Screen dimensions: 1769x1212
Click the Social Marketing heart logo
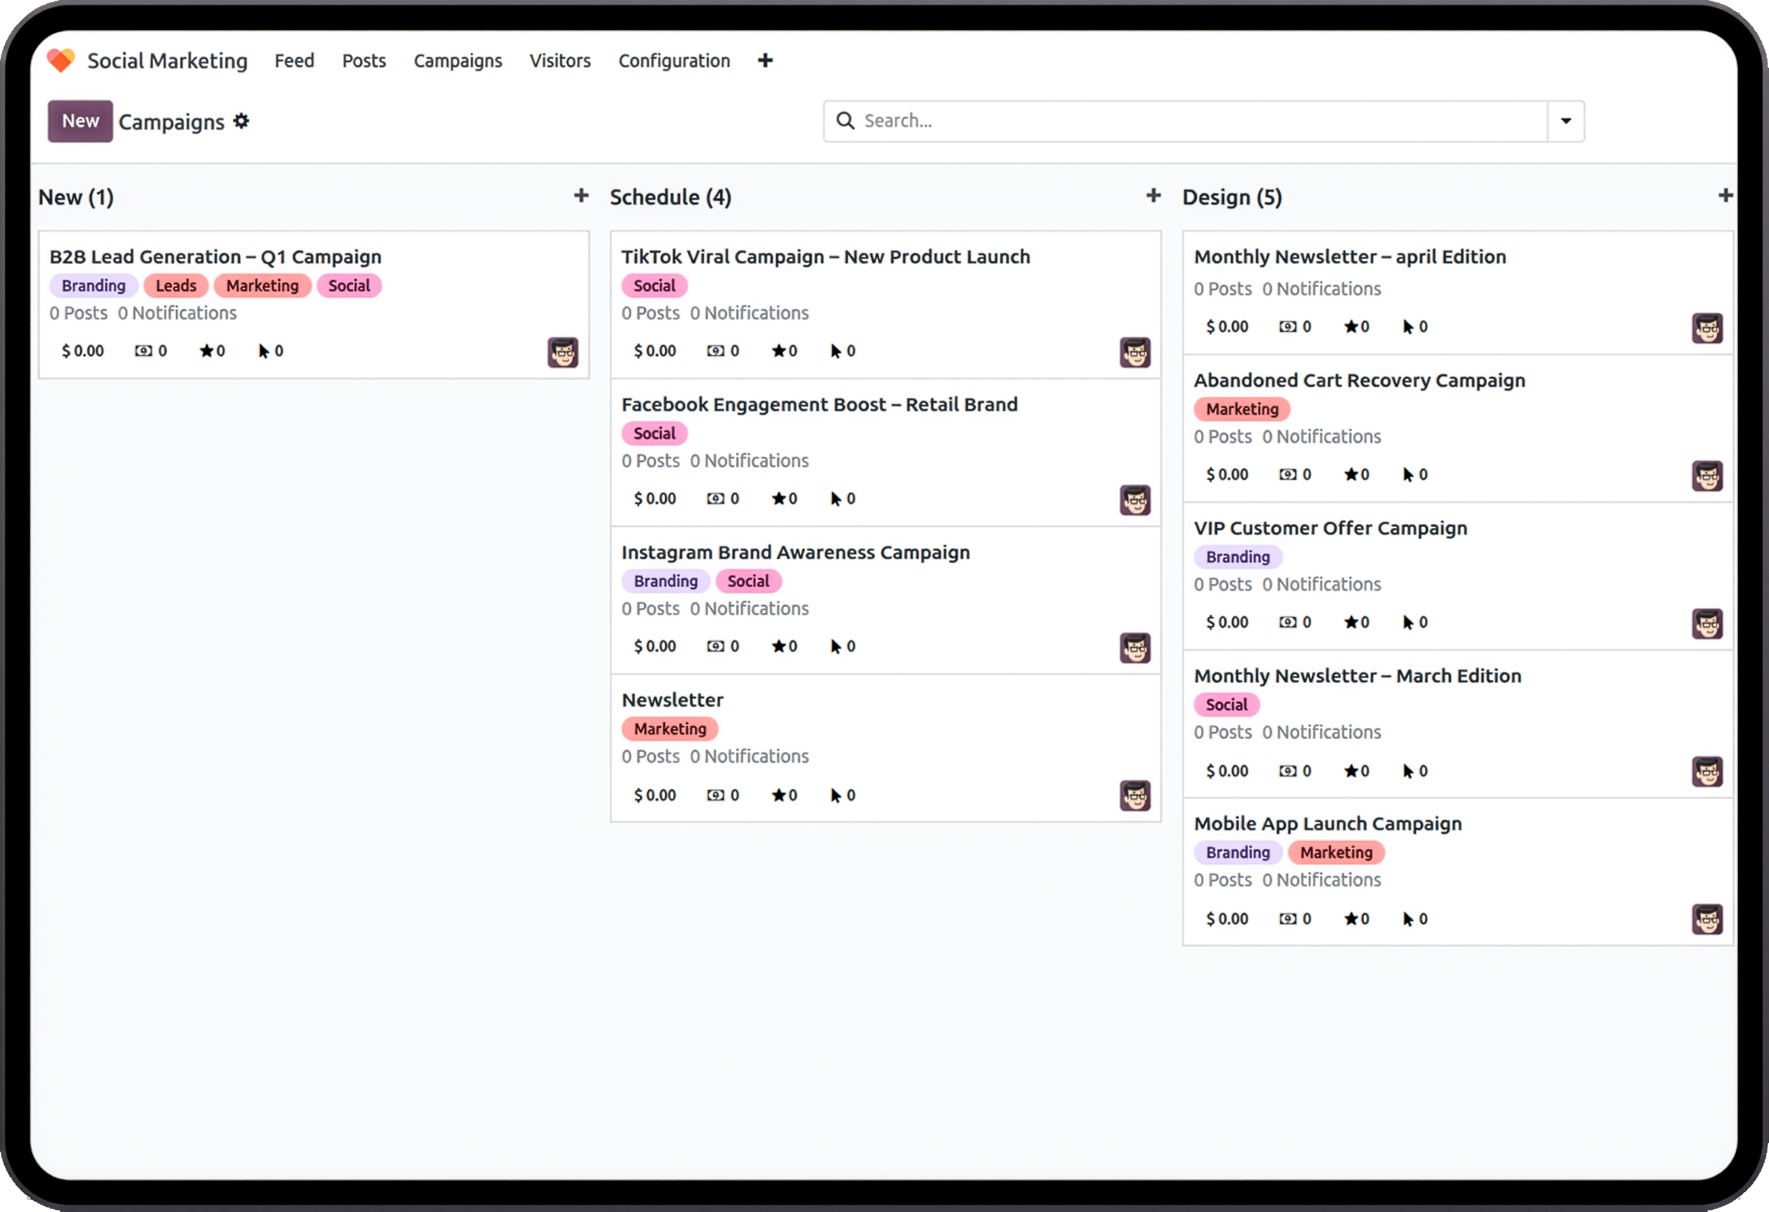point(61,61)
